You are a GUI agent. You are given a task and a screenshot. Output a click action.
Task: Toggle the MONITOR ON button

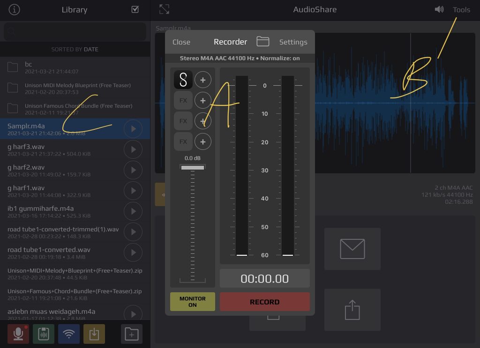coord(193,302)
